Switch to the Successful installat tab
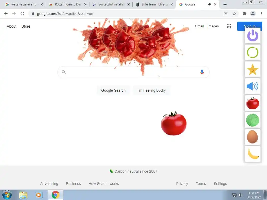 pos(111,4)
